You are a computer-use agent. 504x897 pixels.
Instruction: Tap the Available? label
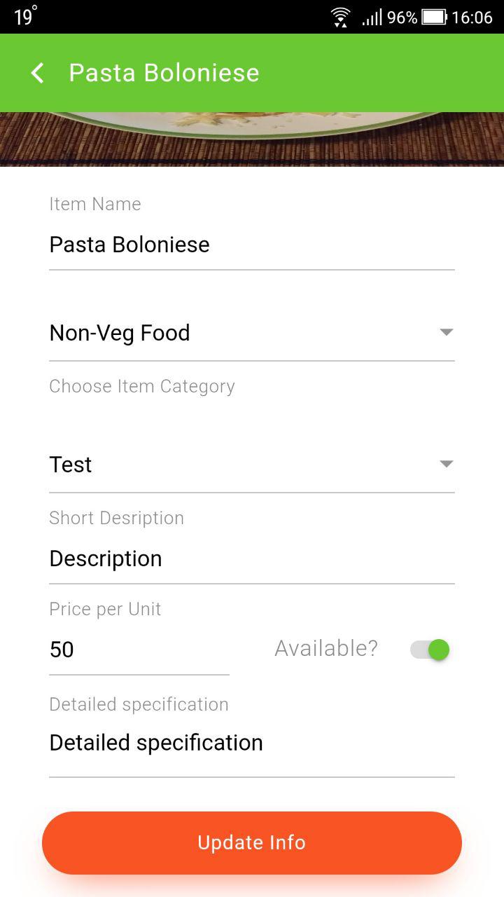(x=326, y=648)
